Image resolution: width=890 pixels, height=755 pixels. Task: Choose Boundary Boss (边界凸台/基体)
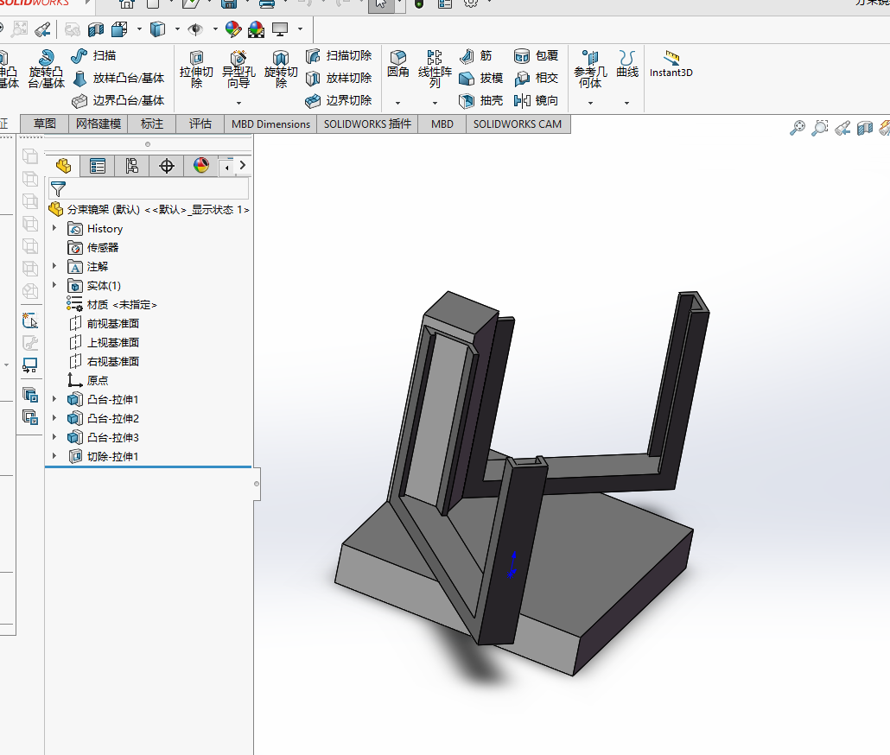(118, 100)
